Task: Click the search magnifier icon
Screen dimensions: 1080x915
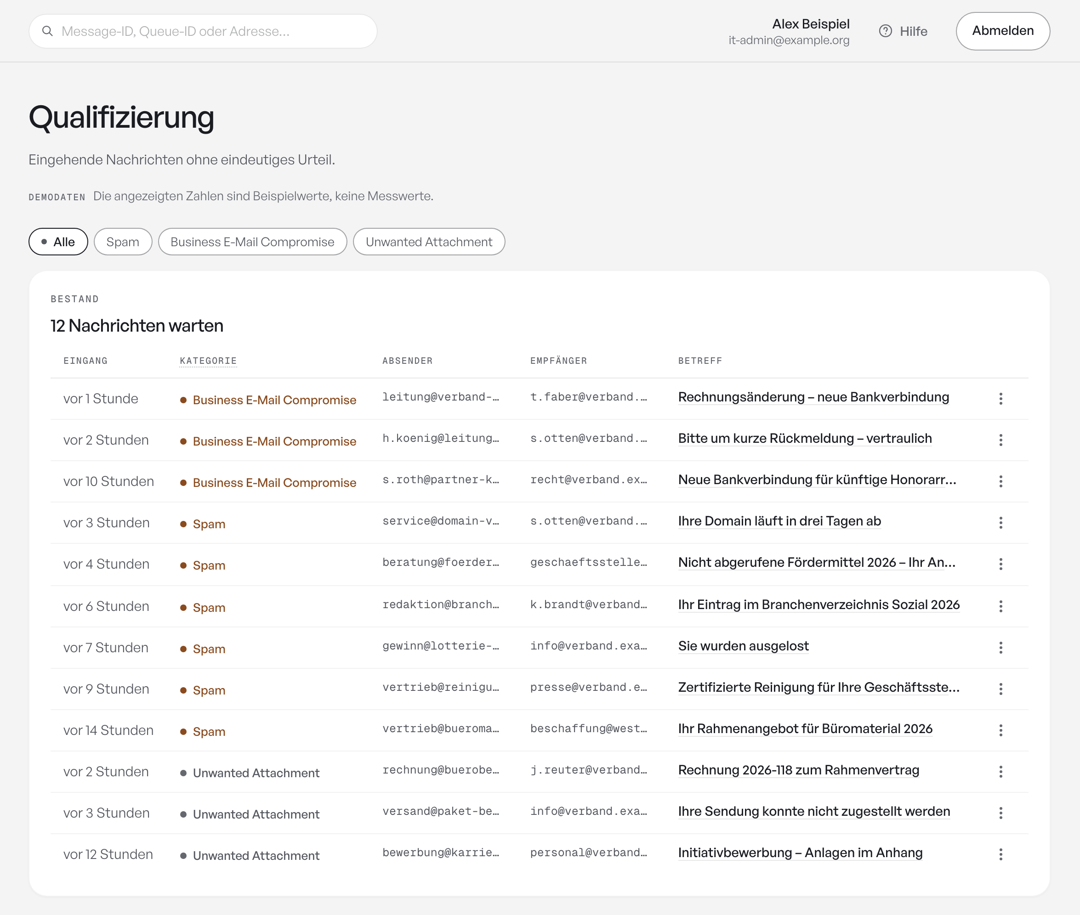Action: [47, 31]
